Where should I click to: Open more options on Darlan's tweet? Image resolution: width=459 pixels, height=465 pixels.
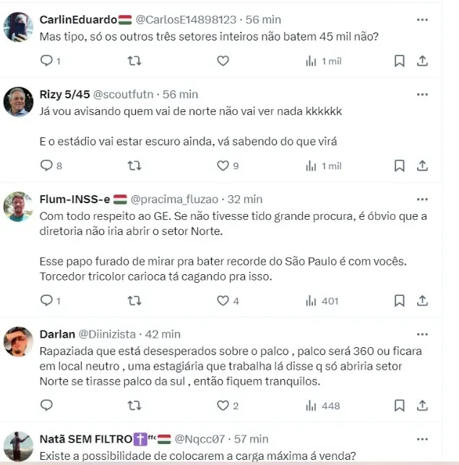coord(422,334)
